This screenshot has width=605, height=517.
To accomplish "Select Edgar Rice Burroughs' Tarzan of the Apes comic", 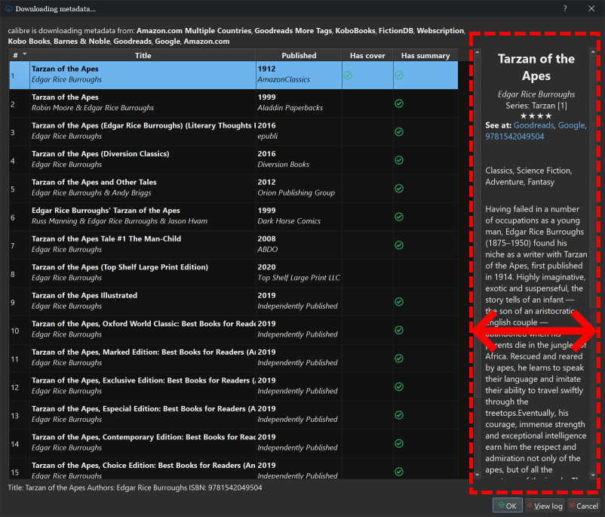I will pos(233,216).
